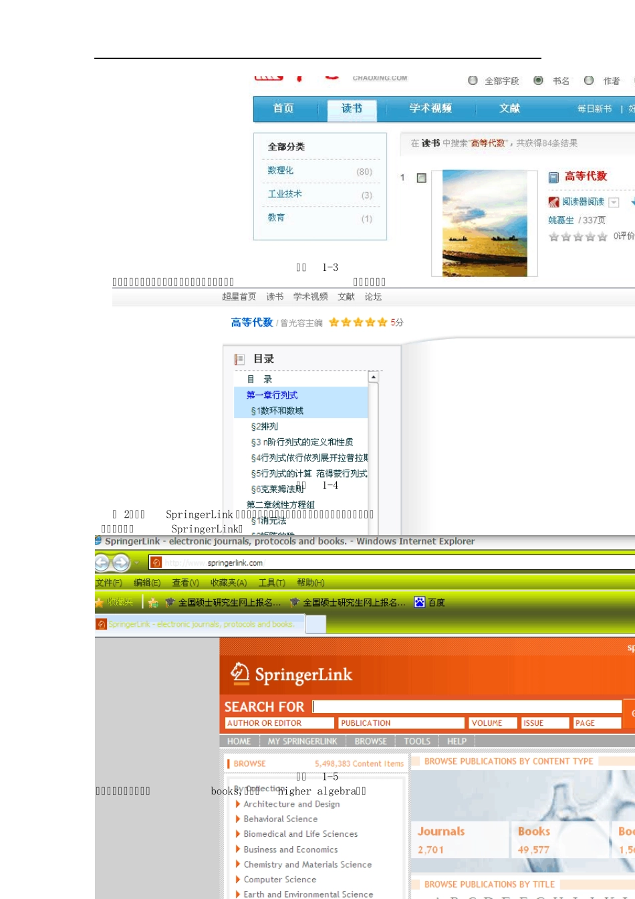Select the 全部字段 radio button
635x899 pixels.
(x=473, y=81)
